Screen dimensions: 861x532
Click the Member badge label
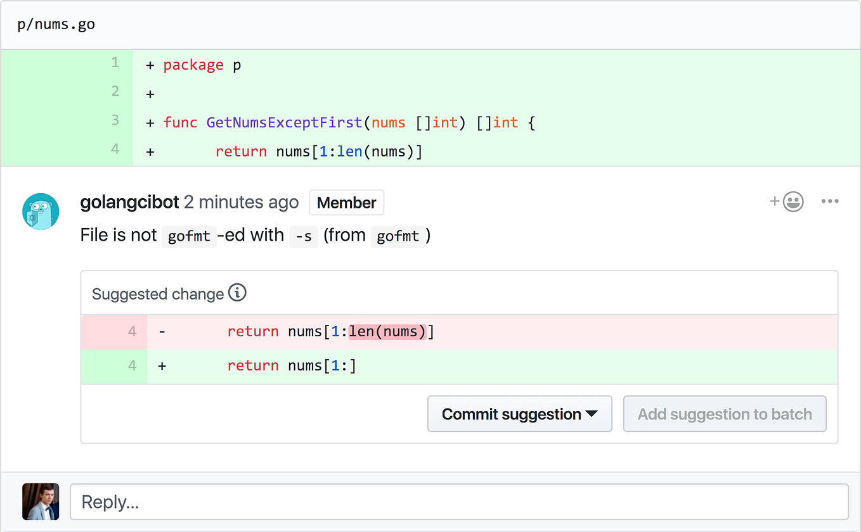346,203
